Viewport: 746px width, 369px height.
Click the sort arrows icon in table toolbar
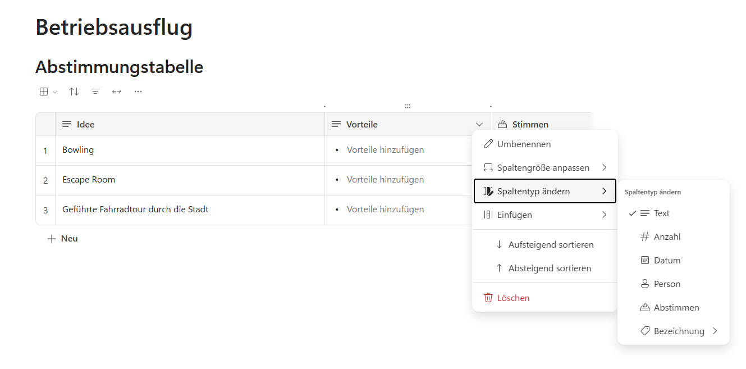point(74,92)
